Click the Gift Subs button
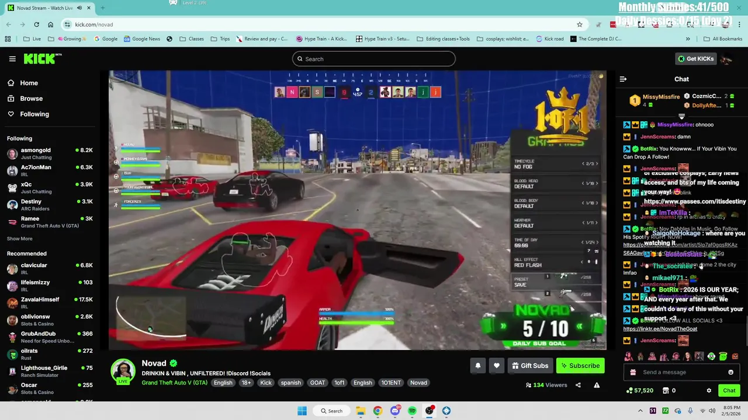 tap(530, 366)
